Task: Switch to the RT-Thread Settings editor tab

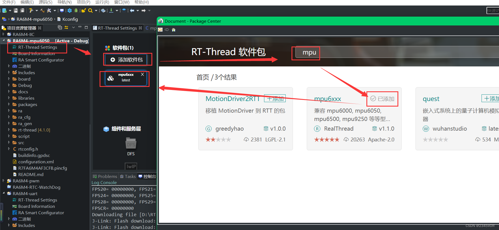Action: (x=117, y=28)
